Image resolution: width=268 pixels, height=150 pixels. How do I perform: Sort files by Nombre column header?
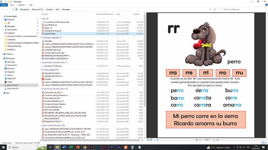(45, 14)
